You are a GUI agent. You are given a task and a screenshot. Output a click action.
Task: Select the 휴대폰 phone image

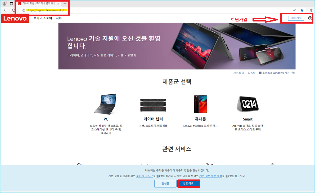coord(200,104)
